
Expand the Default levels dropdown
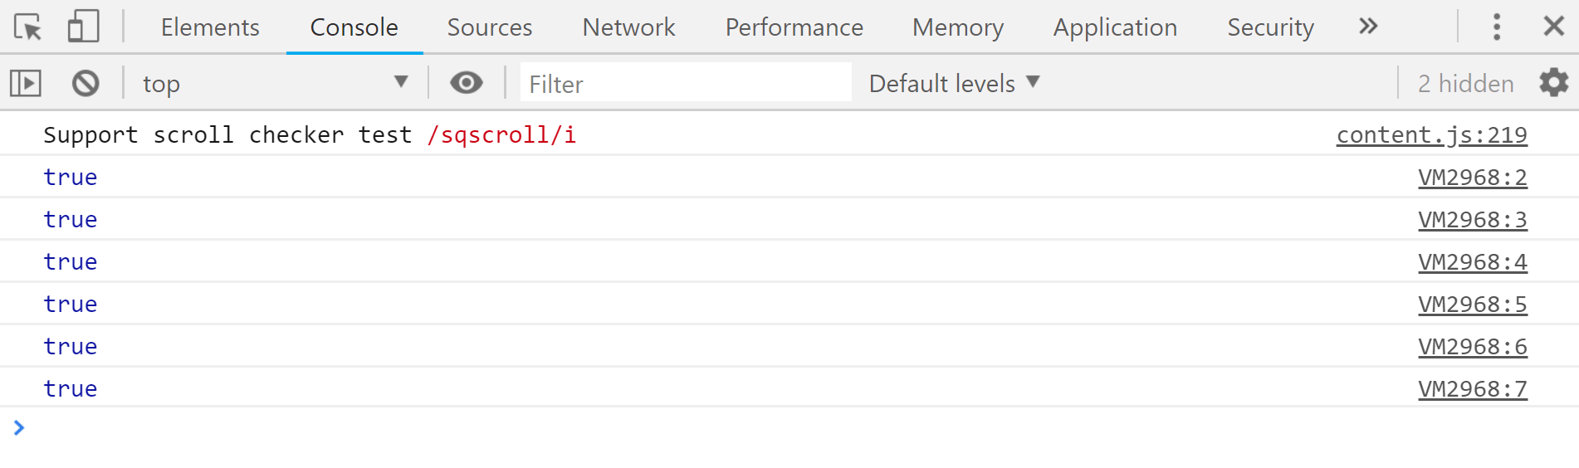click(x=954, y=83)
